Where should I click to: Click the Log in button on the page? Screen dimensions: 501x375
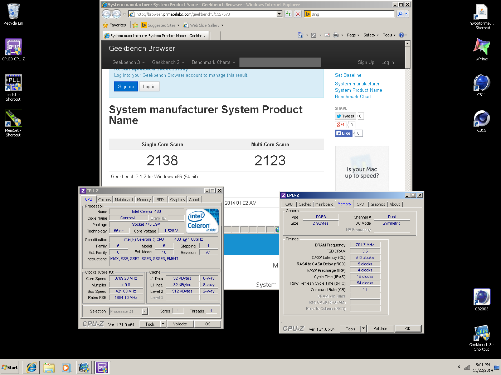point(149,86)
